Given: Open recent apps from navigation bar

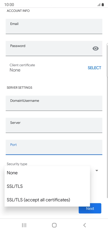Looking at the screenshot, I should tap(24, 225).
